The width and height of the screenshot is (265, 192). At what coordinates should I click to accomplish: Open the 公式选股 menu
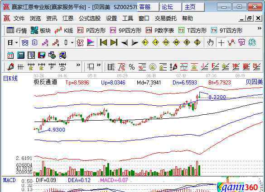pos(90,19)
